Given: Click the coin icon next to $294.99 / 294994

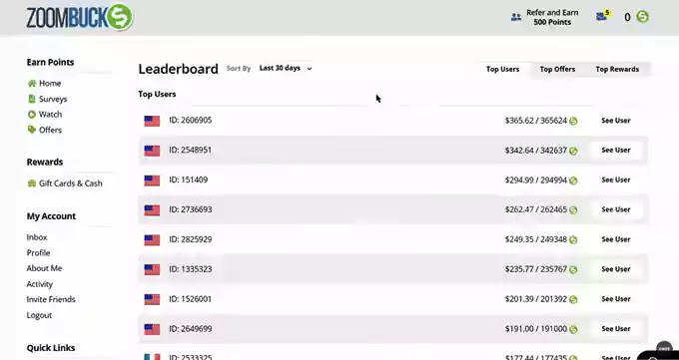Looking at the screenshot, I should pyautogui.click(x=573, y=180).
